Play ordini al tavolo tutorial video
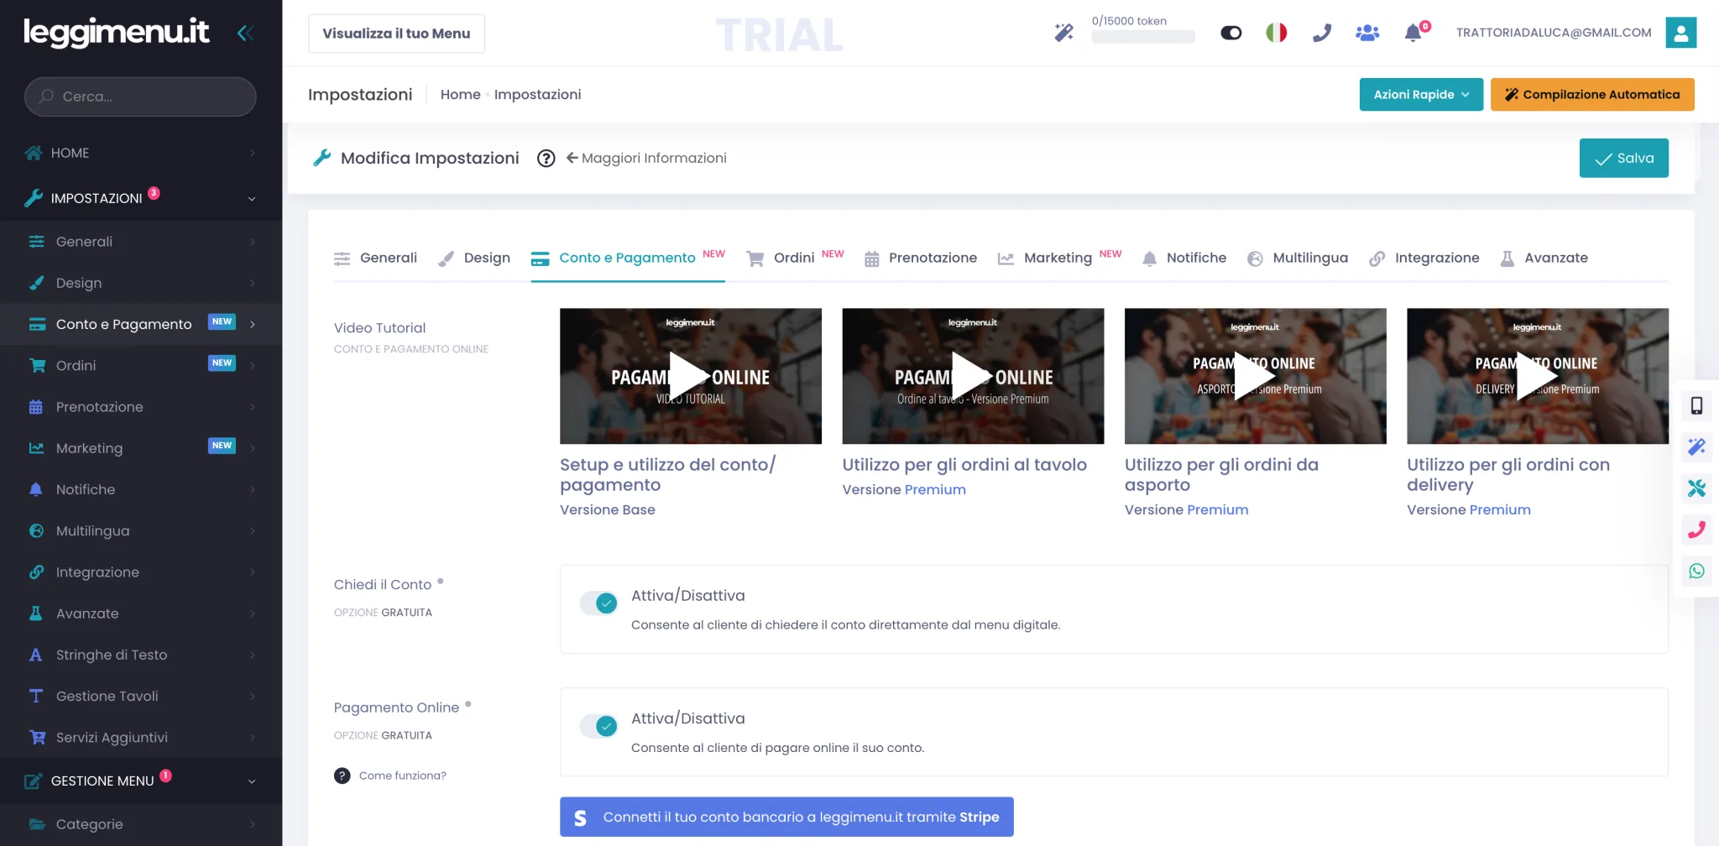The image size is (1719, 846). [x=973, y=376]
